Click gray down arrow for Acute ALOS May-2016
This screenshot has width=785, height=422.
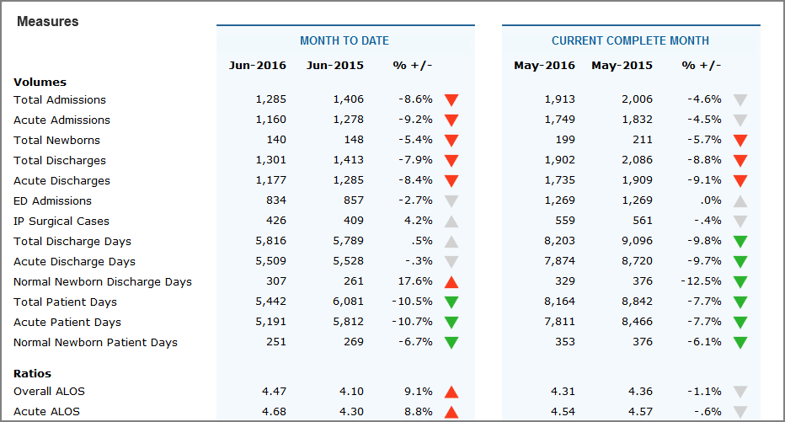[x=740, y=412]
